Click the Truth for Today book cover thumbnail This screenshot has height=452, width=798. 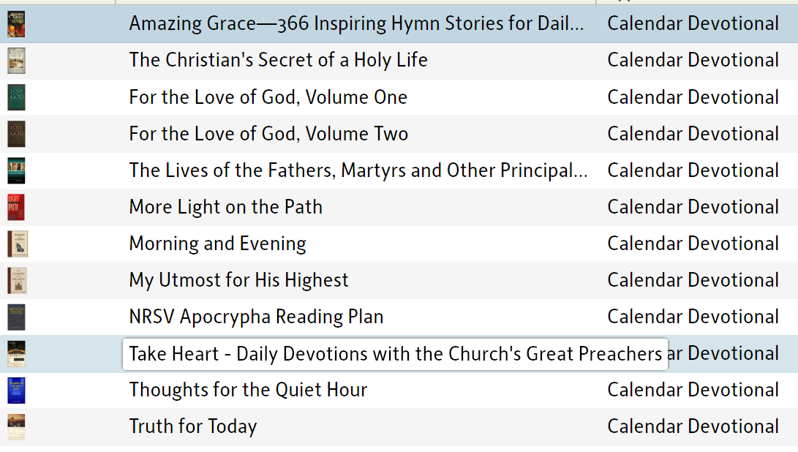16,427
